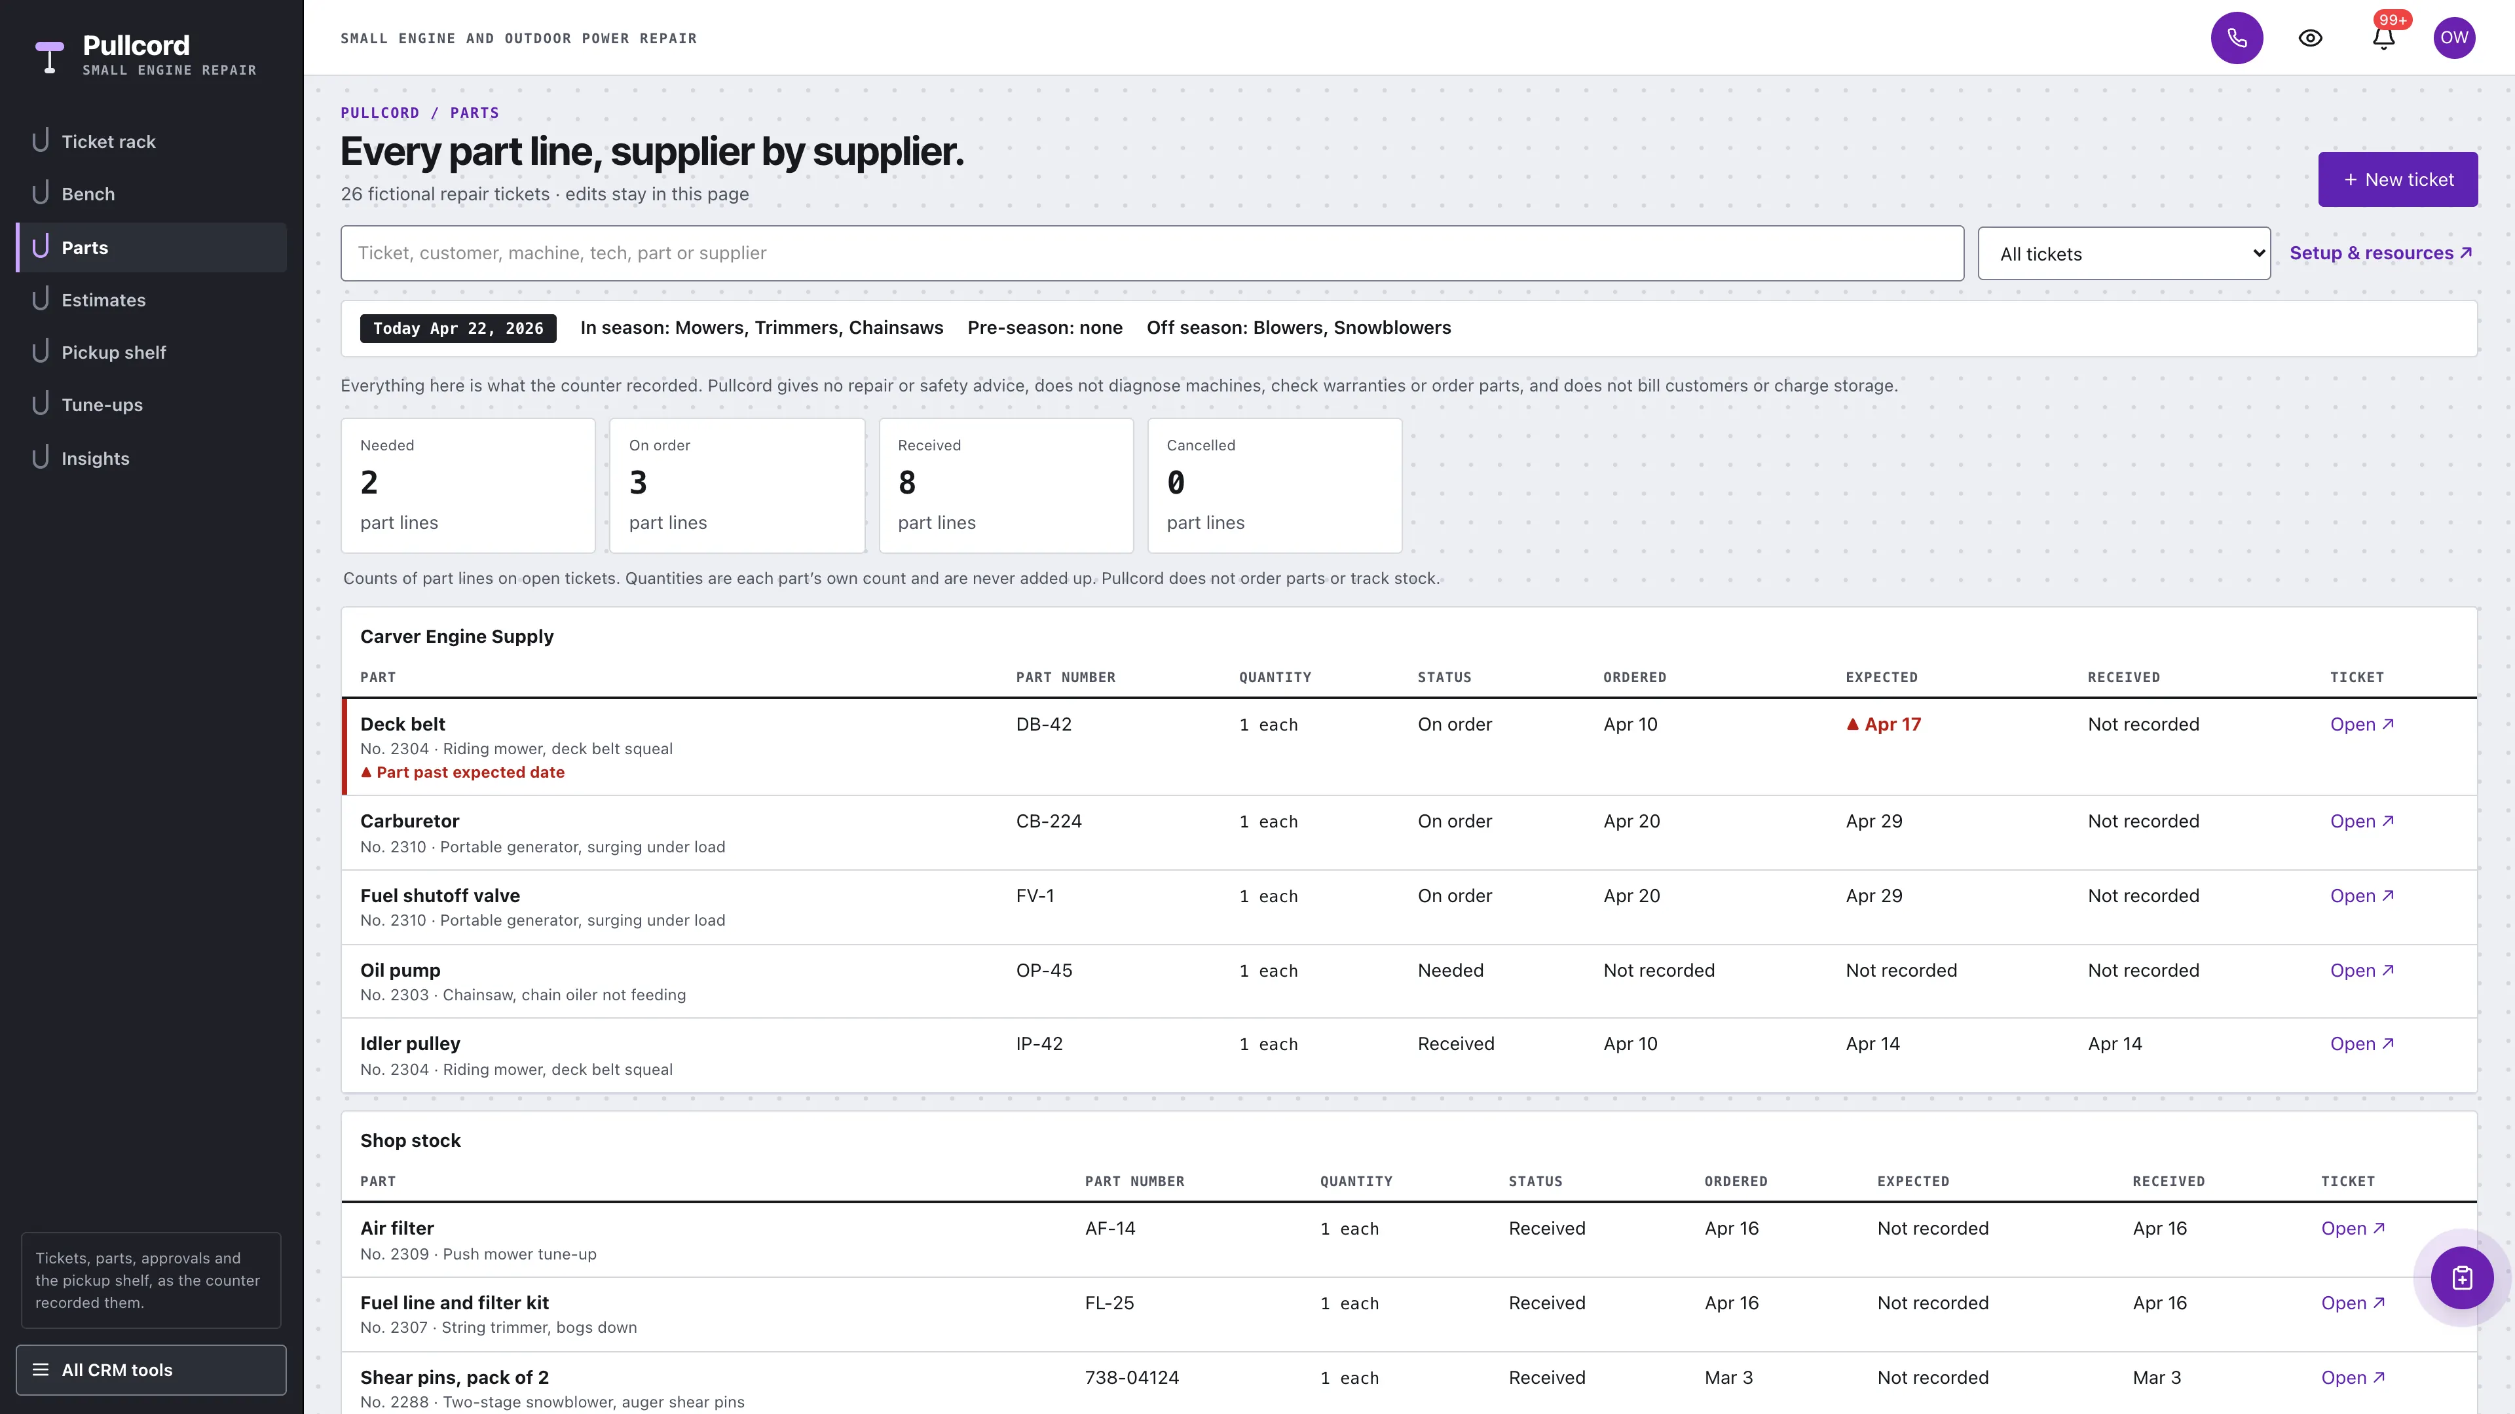The image size is (2515, 1414).
Task: Click the All CRM tools button
Action: [151, 1369]
